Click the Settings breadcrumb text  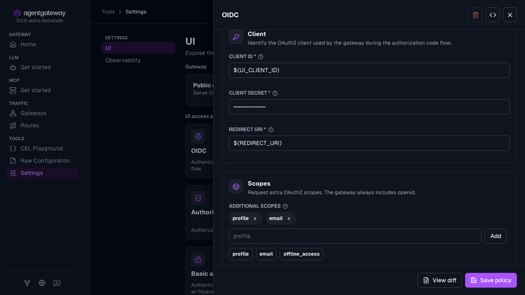[136, 11]
